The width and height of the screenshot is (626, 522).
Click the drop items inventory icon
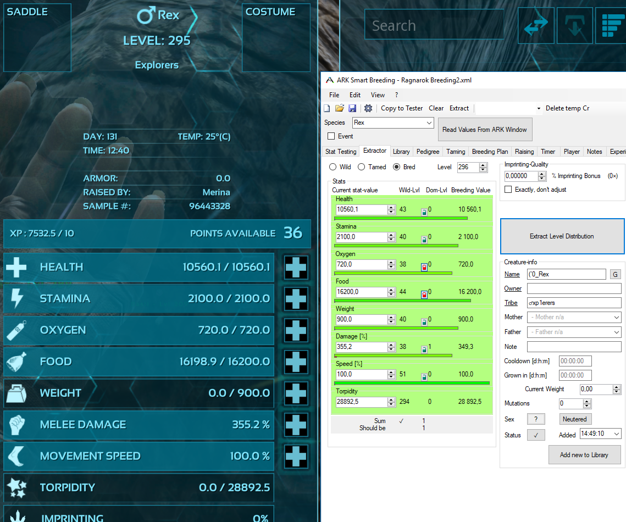pyautogui.click(x=574, y=25)
